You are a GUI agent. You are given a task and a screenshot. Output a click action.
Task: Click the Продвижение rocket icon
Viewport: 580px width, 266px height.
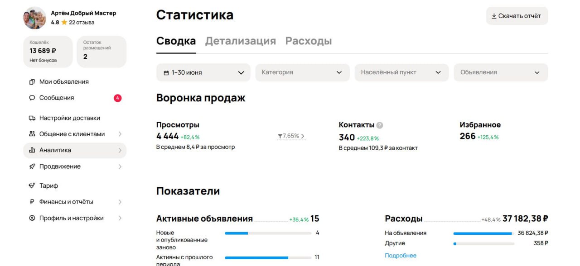32,166
